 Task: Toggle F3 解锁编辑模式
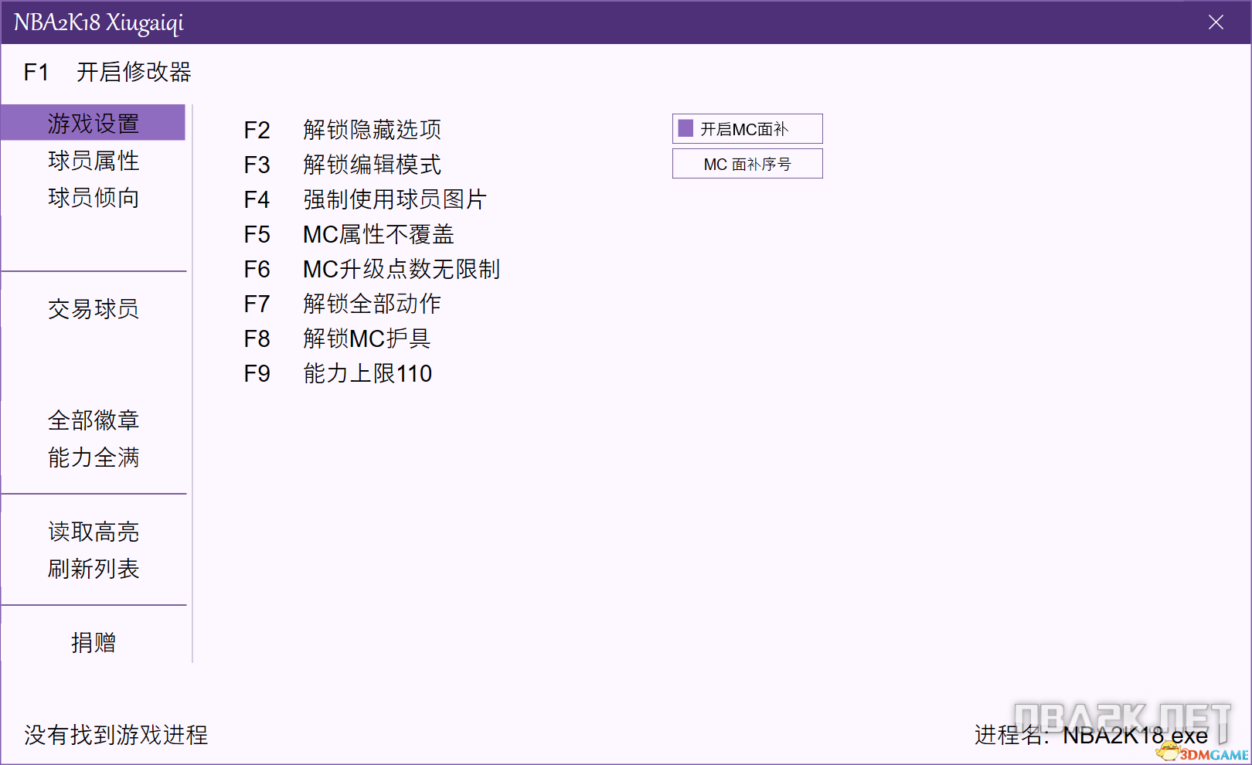pyautogui.click(x=342, y=165)
